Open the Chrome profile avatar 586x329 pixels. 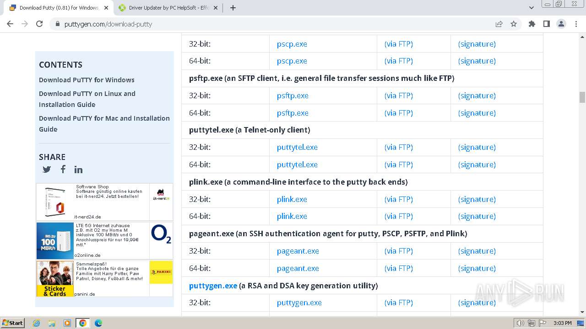coord(561,24)
